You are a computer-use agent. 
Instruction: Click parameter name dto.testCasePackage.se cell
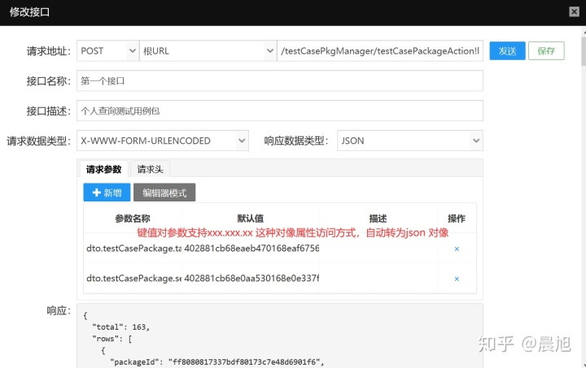tap(133, 278)
